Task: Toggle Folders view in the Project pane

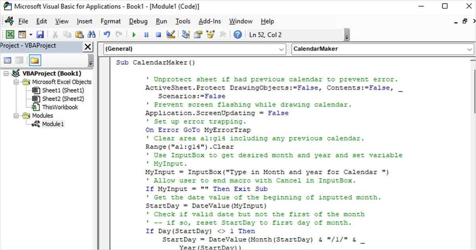Action: click(35, 60)
